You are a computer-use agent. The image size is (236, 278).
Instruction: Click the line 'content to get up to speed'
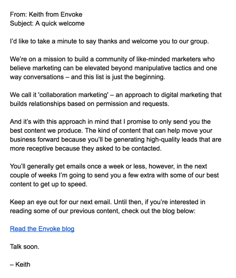tap(49, 184)
